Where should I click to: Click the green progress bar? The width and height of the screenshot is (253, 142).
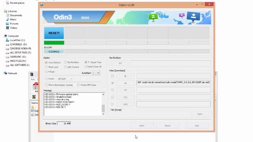click(x=54, y=43)
